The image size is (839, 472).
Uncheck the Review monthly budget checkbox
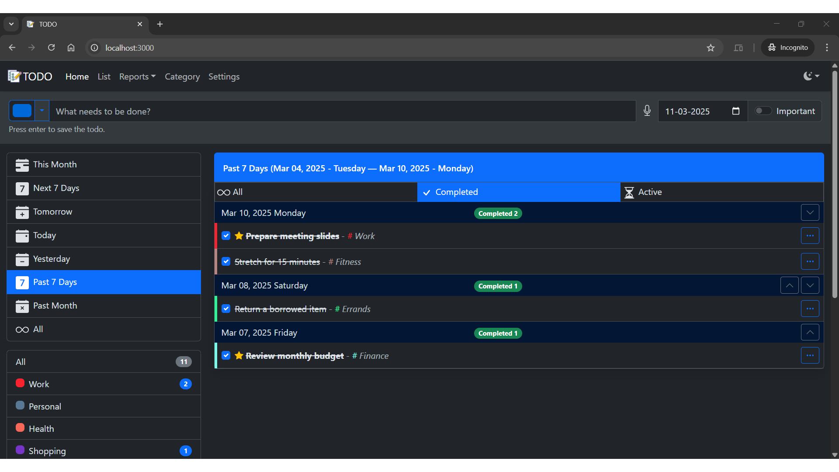[226, 356]
